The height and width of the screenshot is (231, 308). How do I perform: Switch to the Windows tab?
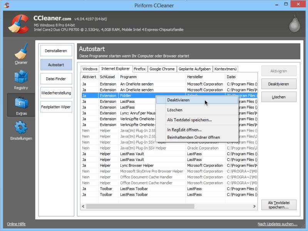pyautogui.click(x=90, y=69)
